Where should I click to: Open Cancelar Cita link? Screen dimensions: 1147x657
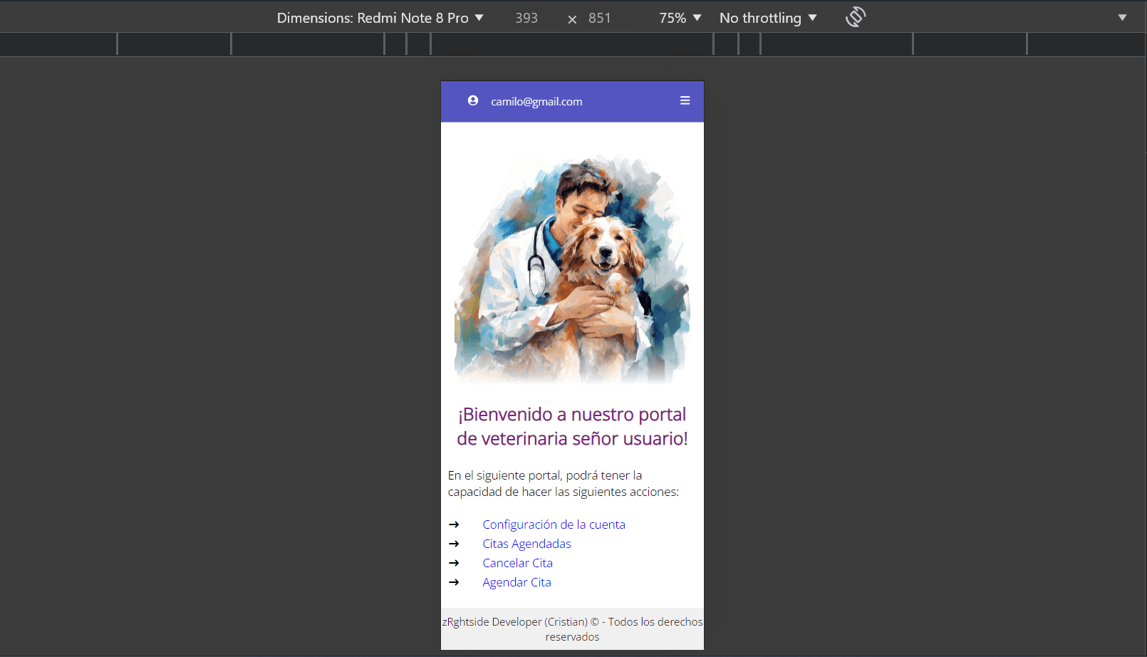click(517, 563)
